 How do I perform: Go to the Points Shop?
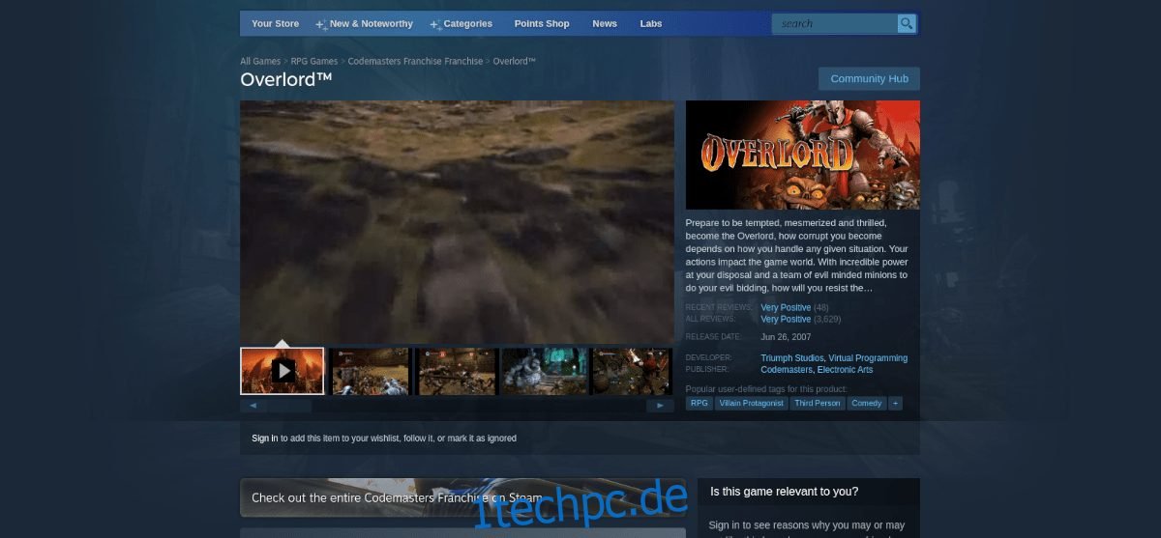click(x=542, y=23)
